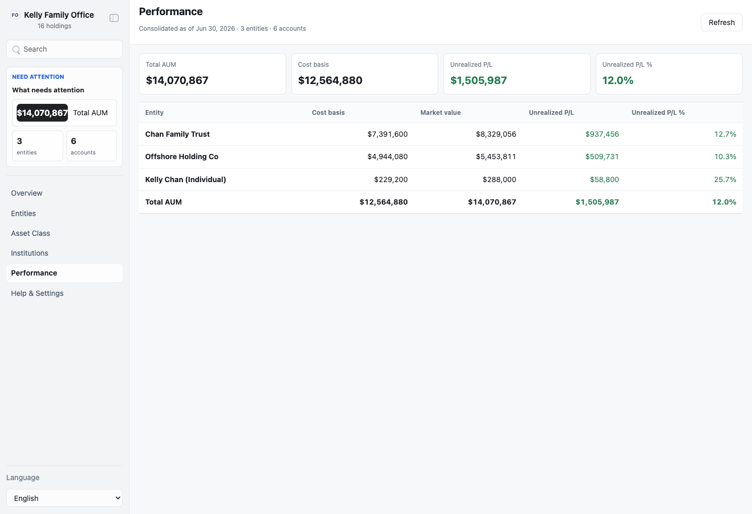Click the Cost basis column header
Viewport: 752px width, 514px height.
tap(328, 113)
